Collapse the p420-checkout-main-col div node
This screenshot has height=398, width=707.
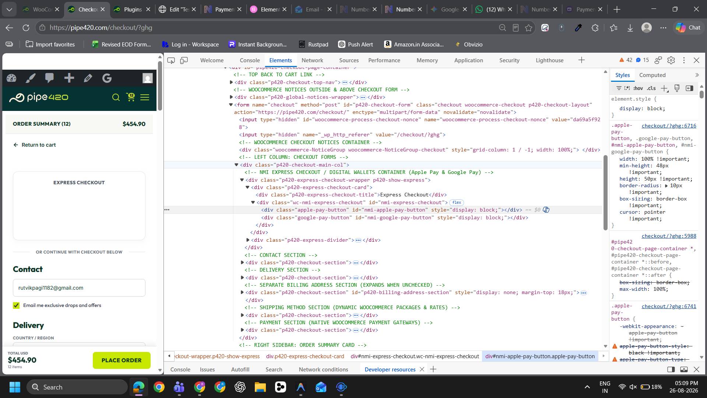point(236,165)
